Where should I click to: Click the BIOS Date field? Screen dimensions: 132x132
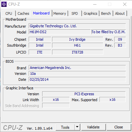point(77,79)
